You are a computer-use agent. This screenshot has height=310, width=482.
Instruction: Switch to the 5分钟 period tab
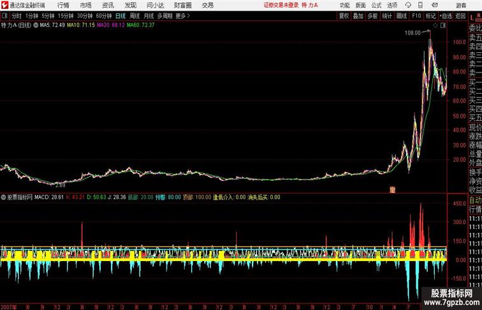point(48,16)
